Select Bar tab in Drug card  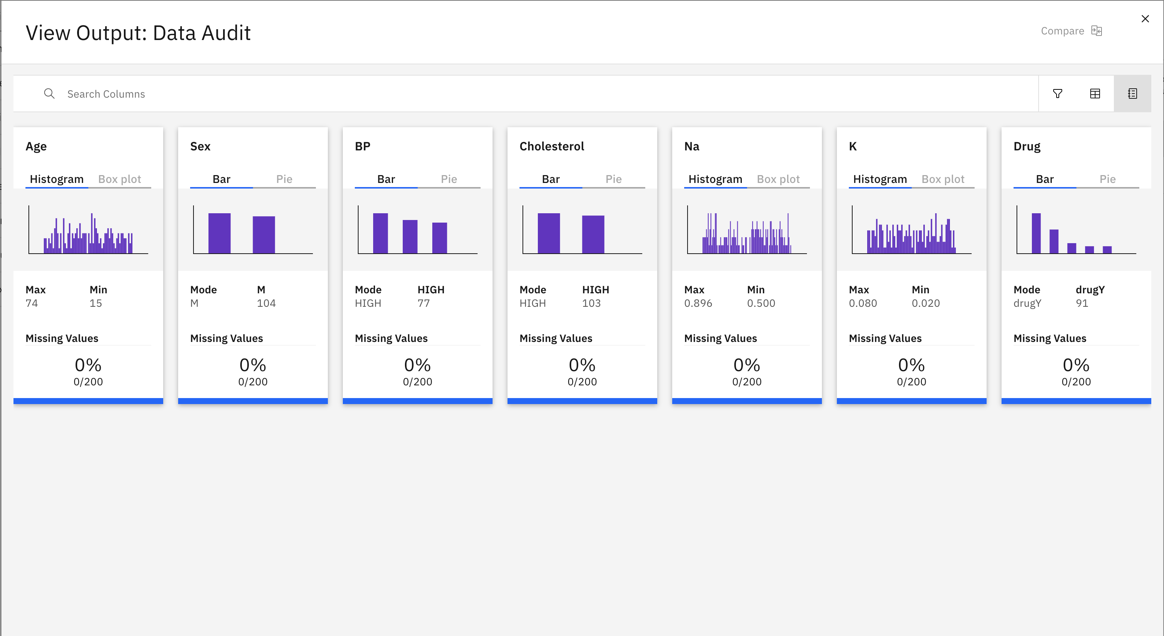pos(1045,179)
